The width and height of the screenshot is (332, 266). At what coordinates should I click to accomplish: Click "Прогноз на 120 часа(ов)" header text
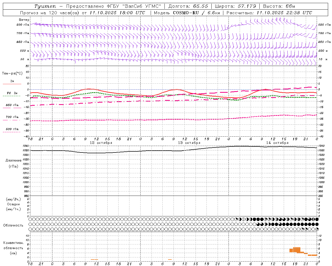click(50, 13)
